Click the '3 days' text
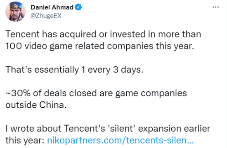 click(128, 70)
